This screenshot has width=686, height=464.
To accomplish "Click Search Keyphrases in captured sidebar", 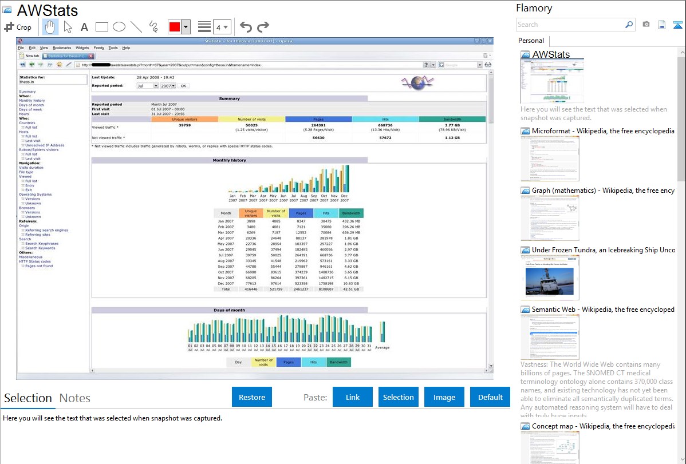I will click(42, 244).
